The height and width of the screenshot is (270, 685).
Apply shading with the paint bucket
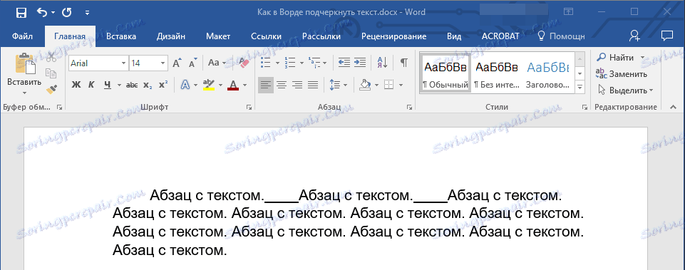click(x=364, y=85)
